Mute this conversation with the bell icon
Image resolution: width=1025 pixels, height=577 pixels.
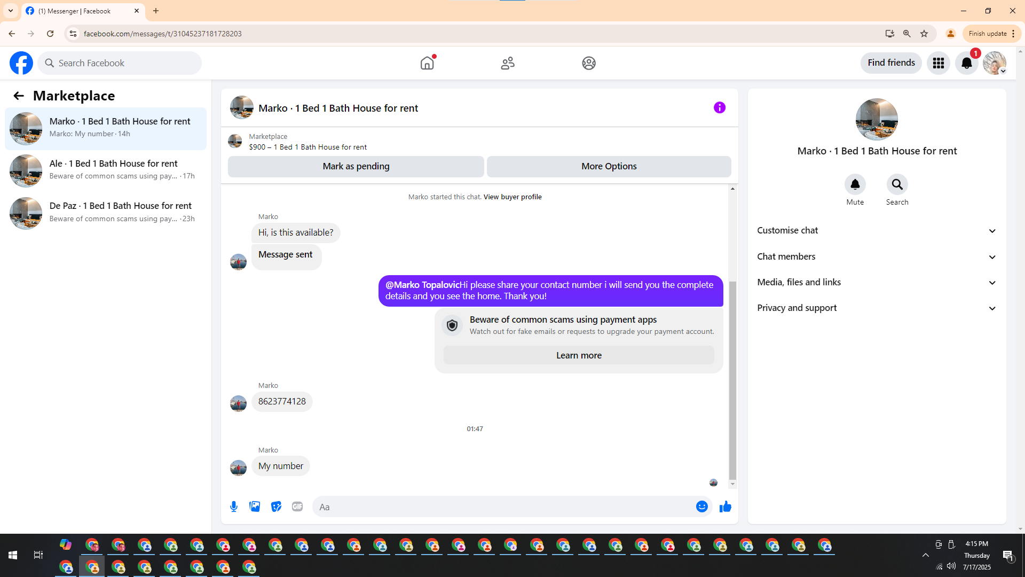[x=855, y=185]
